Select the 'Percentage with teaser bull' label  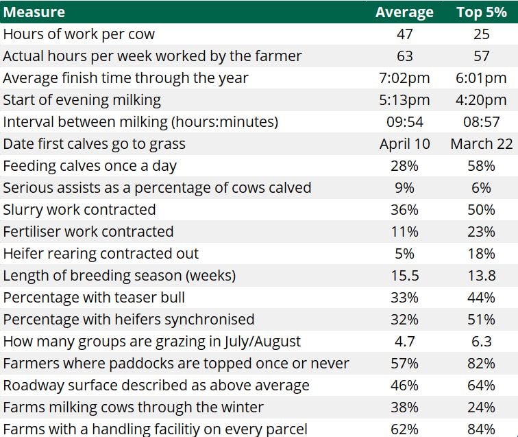coord(94,297)
